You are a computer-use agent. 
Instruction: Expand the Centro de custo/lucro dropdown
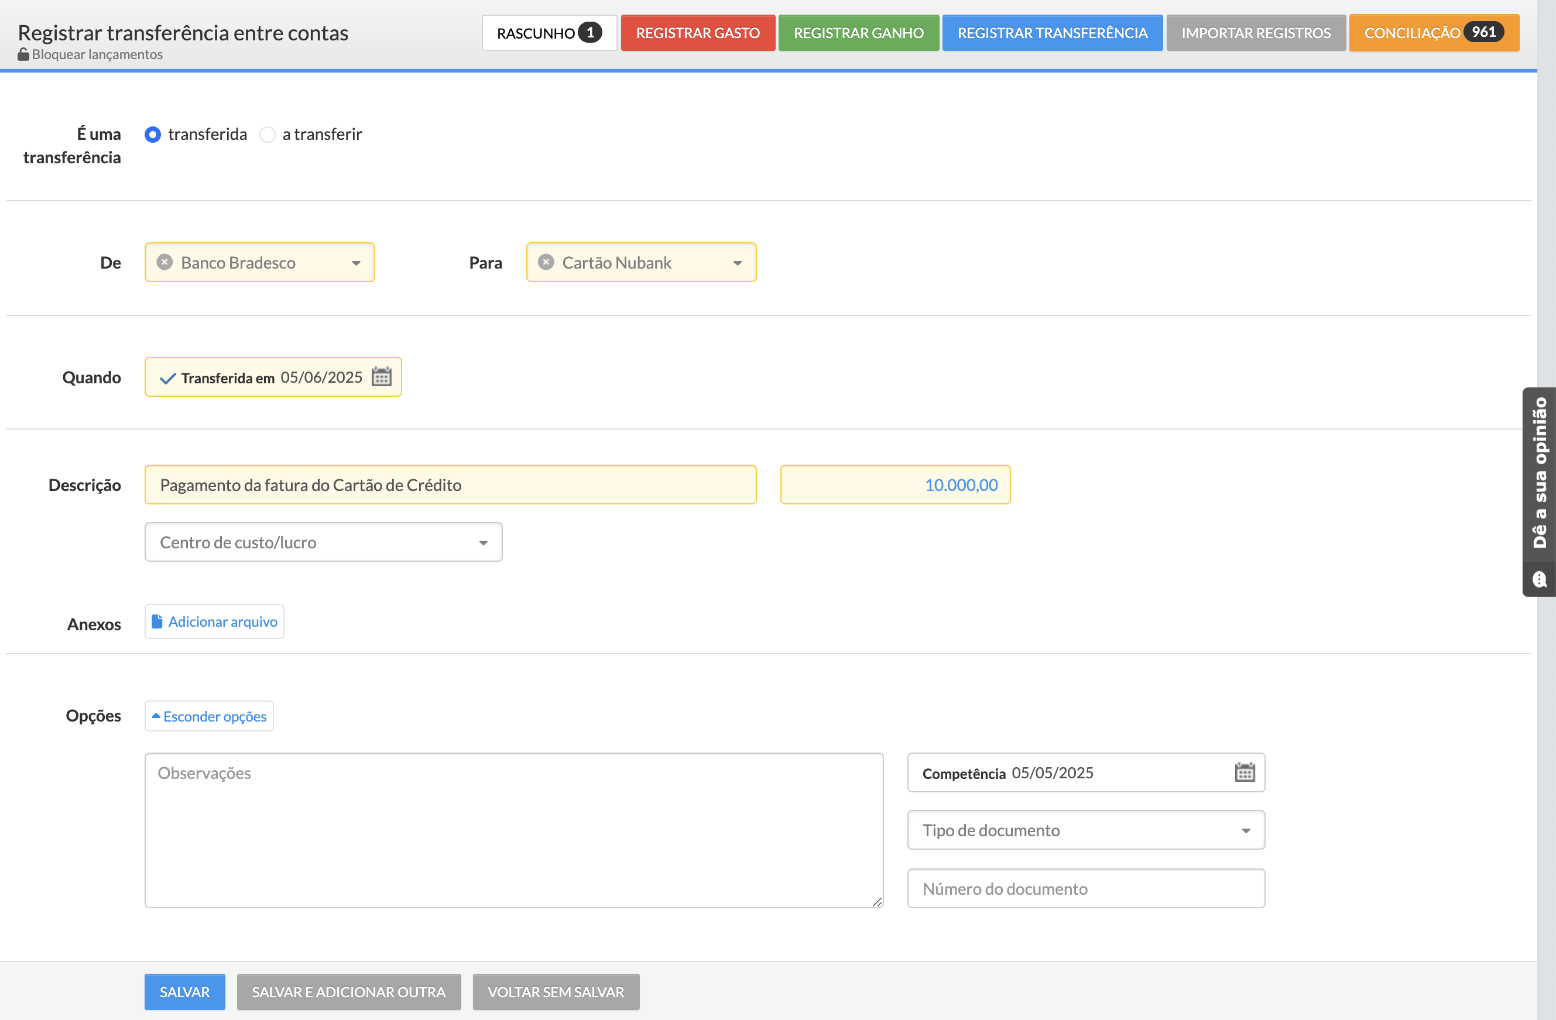coord(483,543)
